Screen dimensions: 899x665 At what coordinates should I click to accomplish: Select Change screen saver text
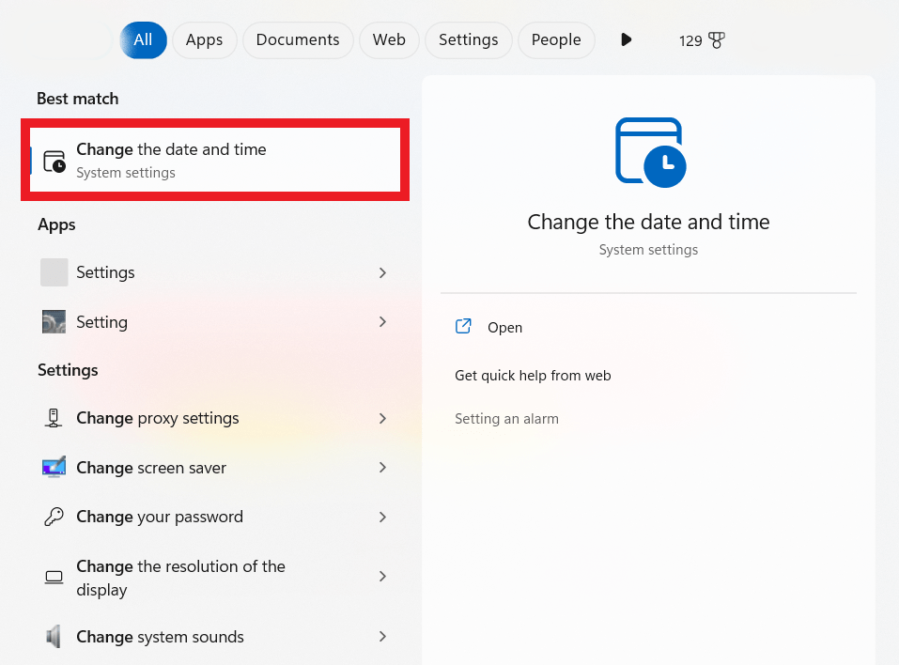tap(151, 468)
